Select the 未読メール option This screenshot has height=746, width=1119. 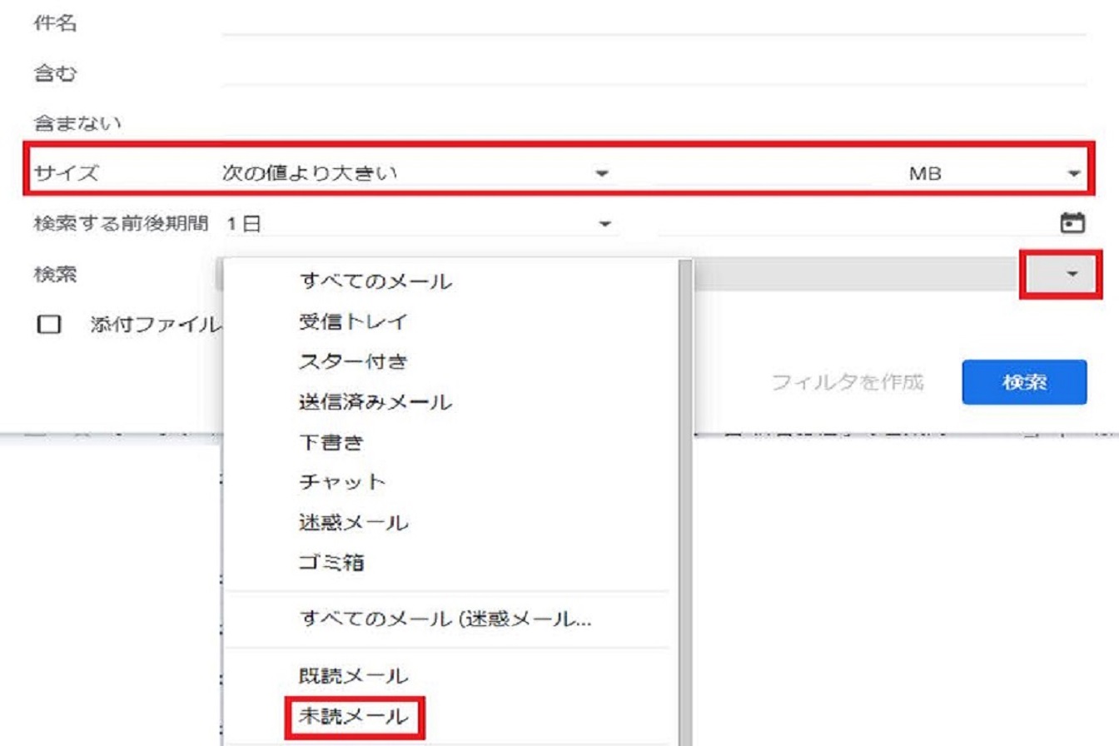pyautogui.click(x=354, y=715)
